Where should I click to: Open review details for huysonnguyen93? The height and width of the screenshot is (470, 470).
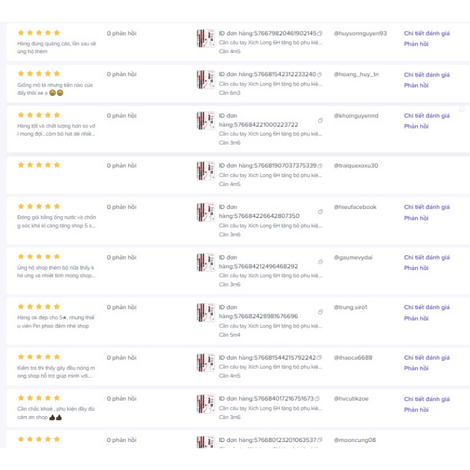tap(427, 33)
